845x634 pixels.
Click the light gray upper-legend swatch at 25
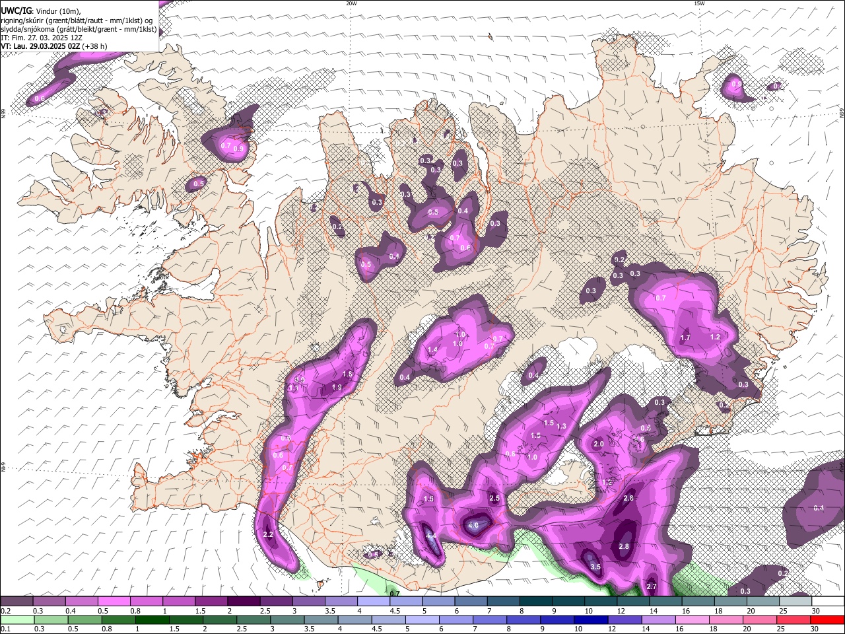(x=795, y=602)
